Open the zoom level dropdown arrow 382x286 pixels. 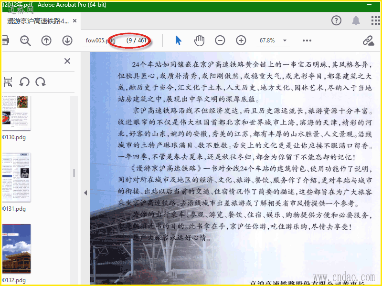[285, 41]
